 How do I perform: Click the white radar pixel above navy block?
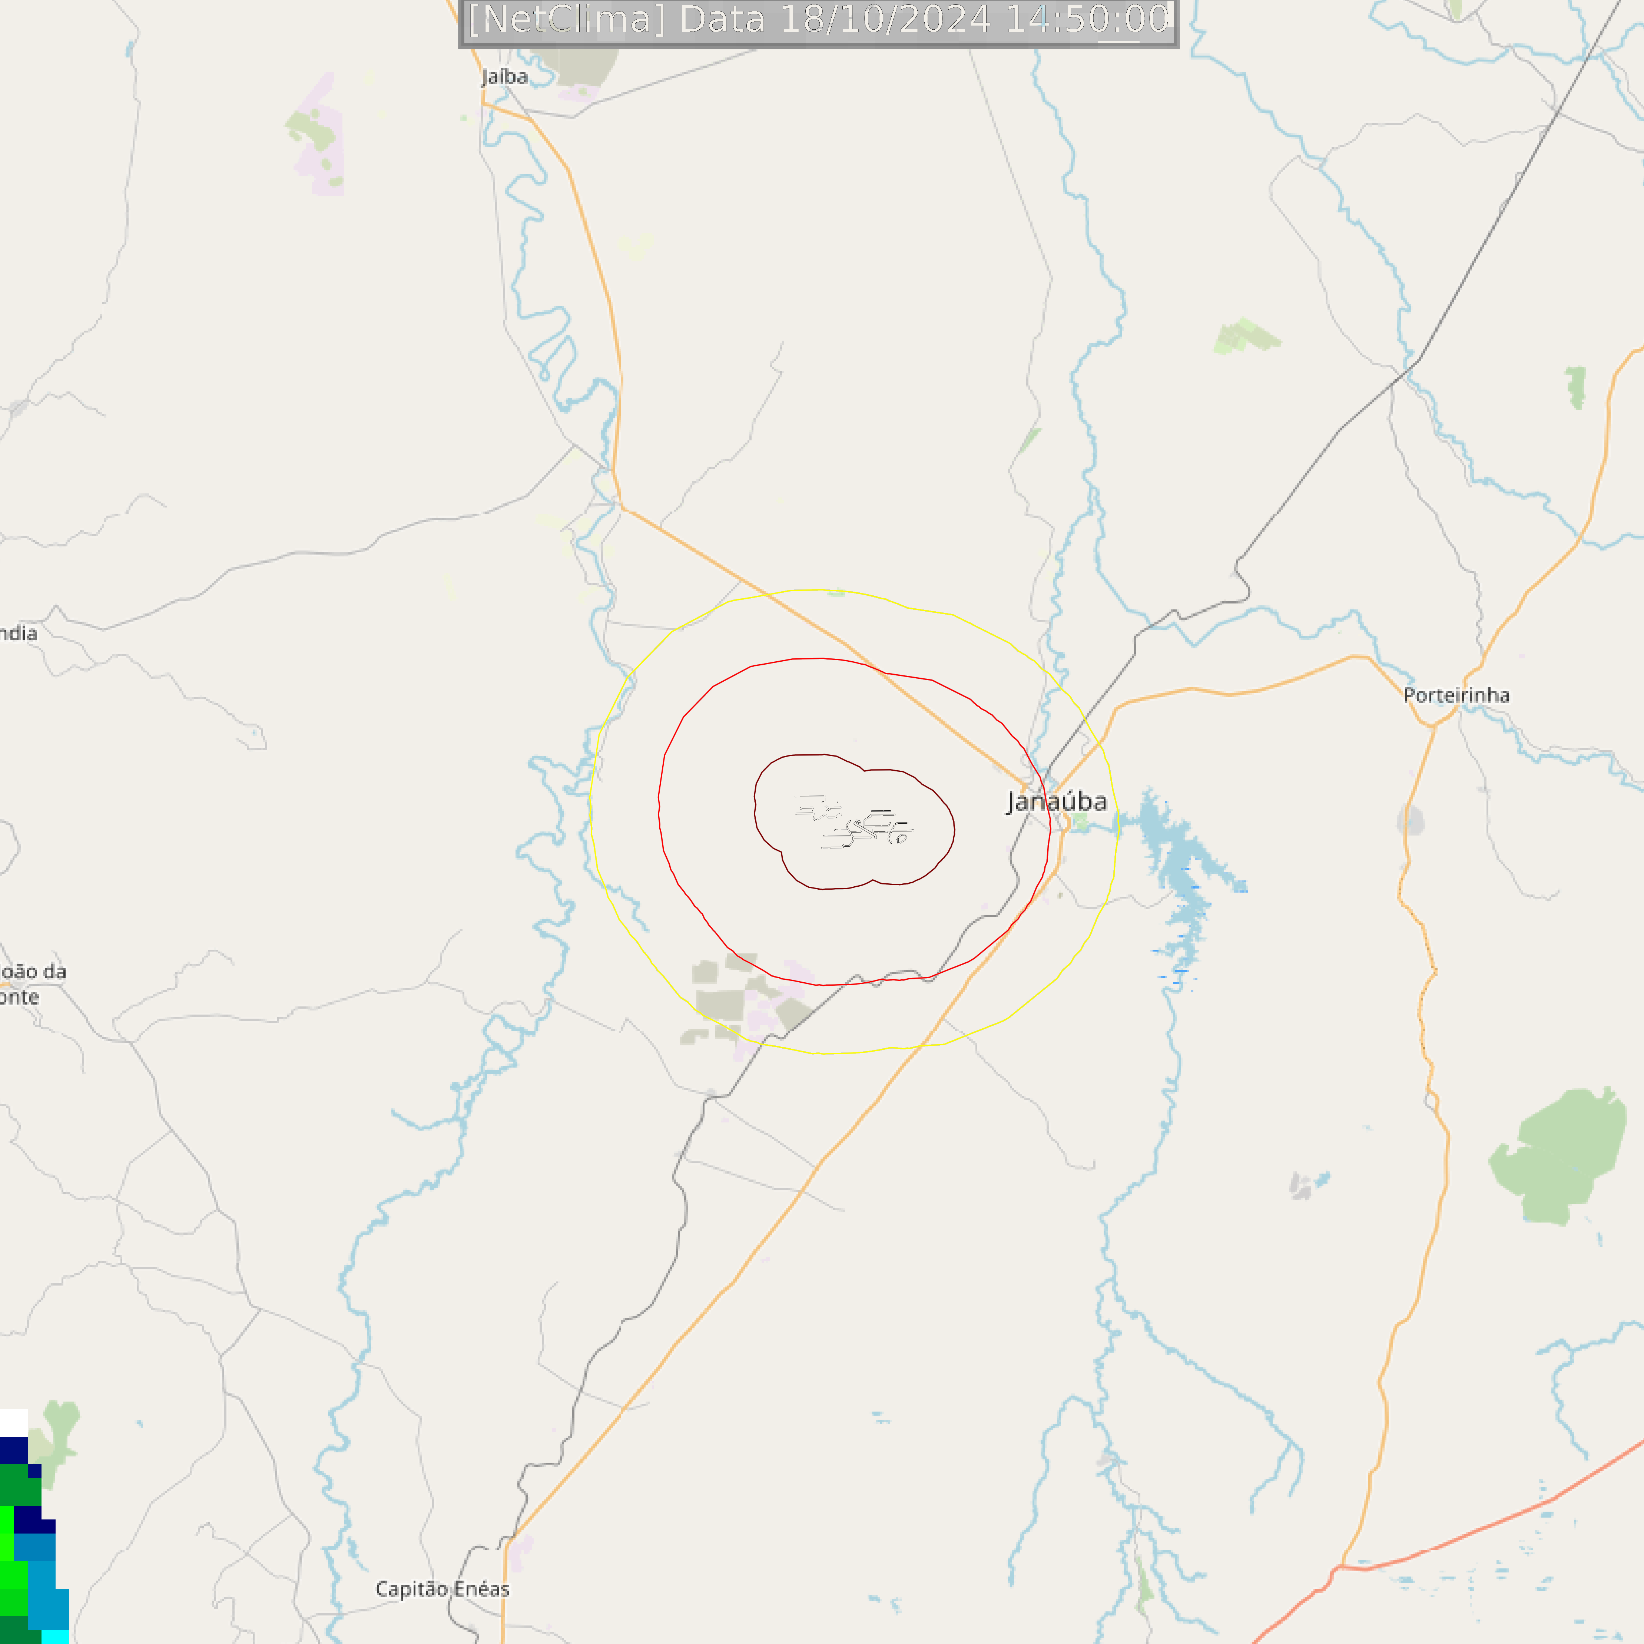pyautogui.click(x=14, y=1423)
